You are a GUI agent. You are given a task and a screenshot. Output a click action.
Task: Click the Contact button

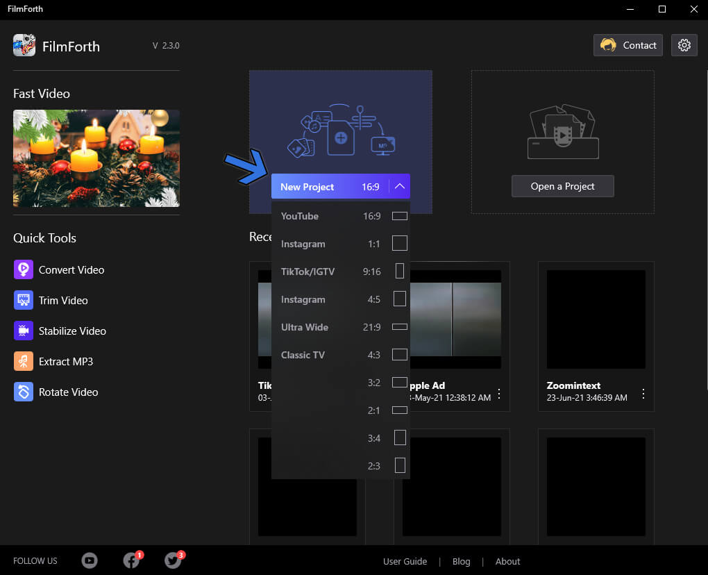coord(628,45)
